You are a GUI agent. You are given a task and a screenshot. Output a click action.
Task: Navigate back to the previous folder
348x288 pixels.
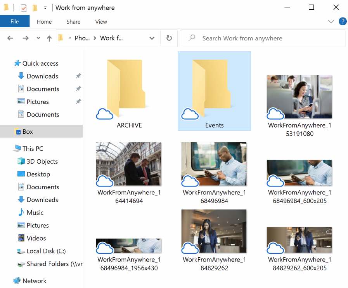pyautogui.click(x=10, y=38)
